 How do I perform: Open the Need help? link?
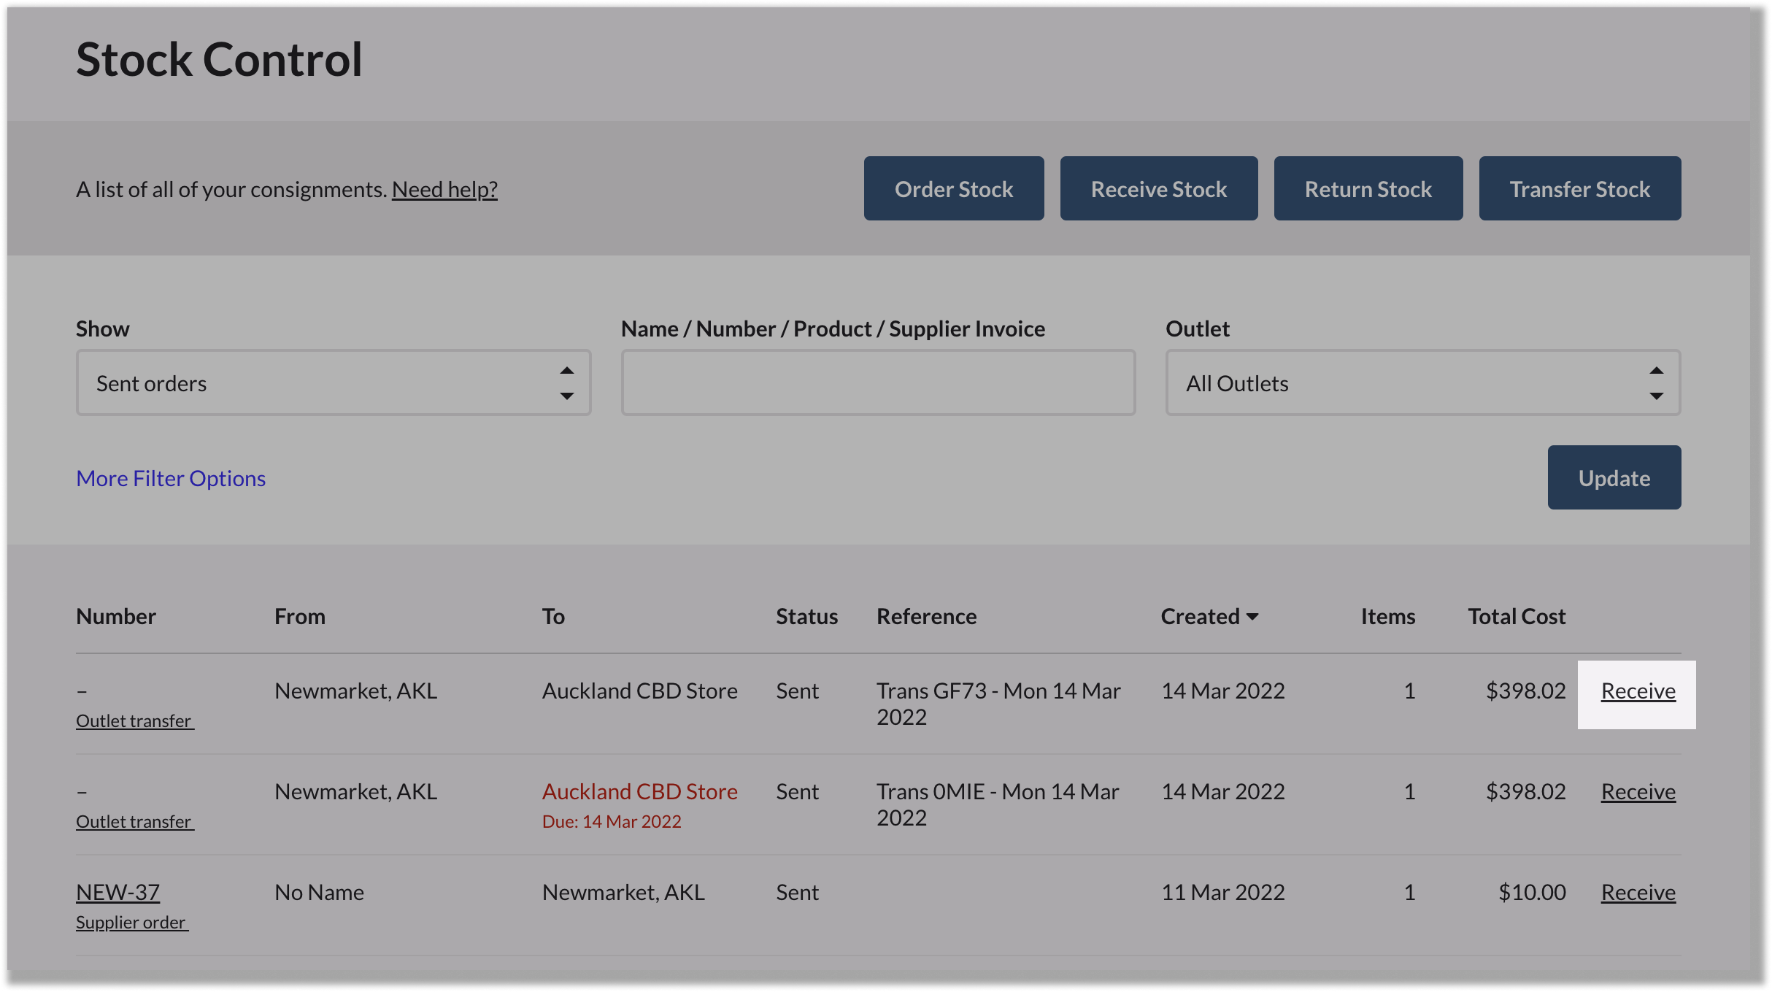pyautogui.click(x=445, y=189)
